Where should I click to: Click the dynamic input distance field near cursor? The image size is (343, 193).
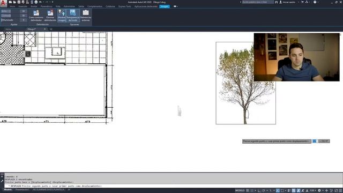coord(315,141)
